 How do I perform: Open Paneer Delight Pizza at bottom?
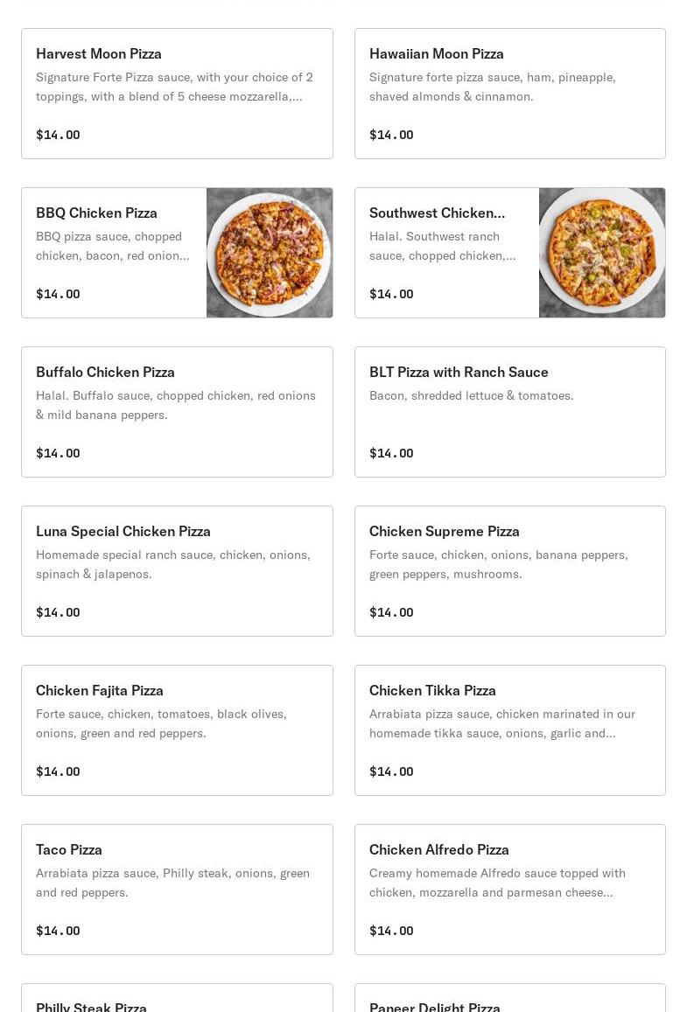[510, 998]
